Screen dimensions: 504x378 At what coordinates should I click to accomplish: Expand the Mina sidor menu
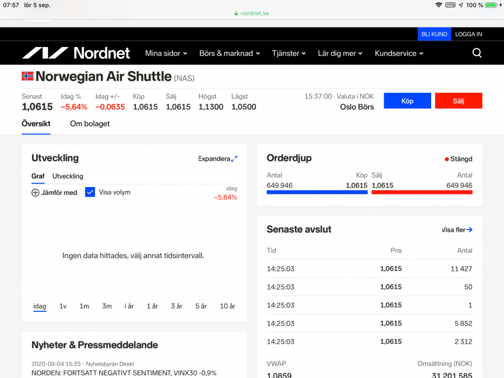click(166, 53)
